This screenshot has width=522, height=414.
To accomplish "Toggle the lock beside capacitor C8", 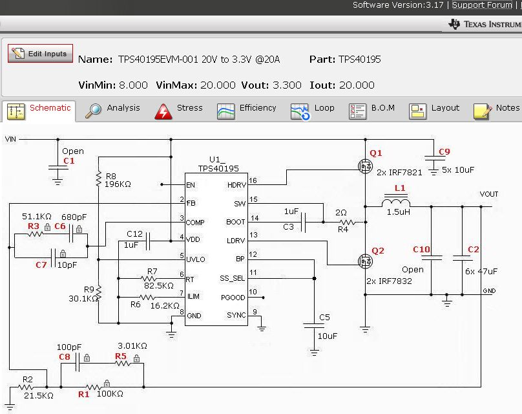I will tap(87, 358).
